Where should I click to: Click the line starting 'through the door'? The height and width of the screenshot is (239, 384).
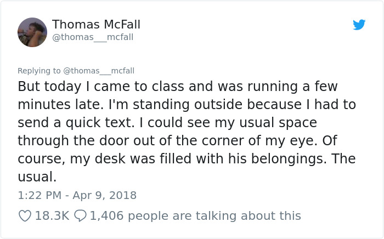[165, 141]
